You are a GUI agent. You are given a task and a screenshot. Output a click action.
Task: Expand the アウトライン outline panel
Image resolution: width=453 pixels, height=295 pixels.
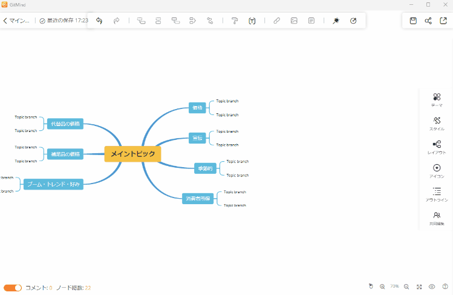point(437,194)
